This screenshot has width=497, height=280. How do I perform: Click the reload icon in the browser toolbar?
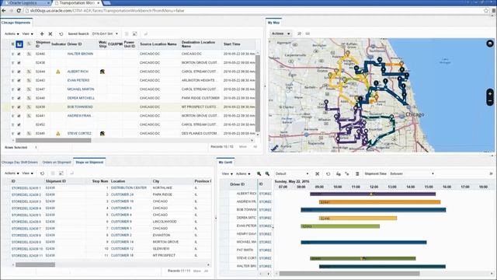(19, 10)
